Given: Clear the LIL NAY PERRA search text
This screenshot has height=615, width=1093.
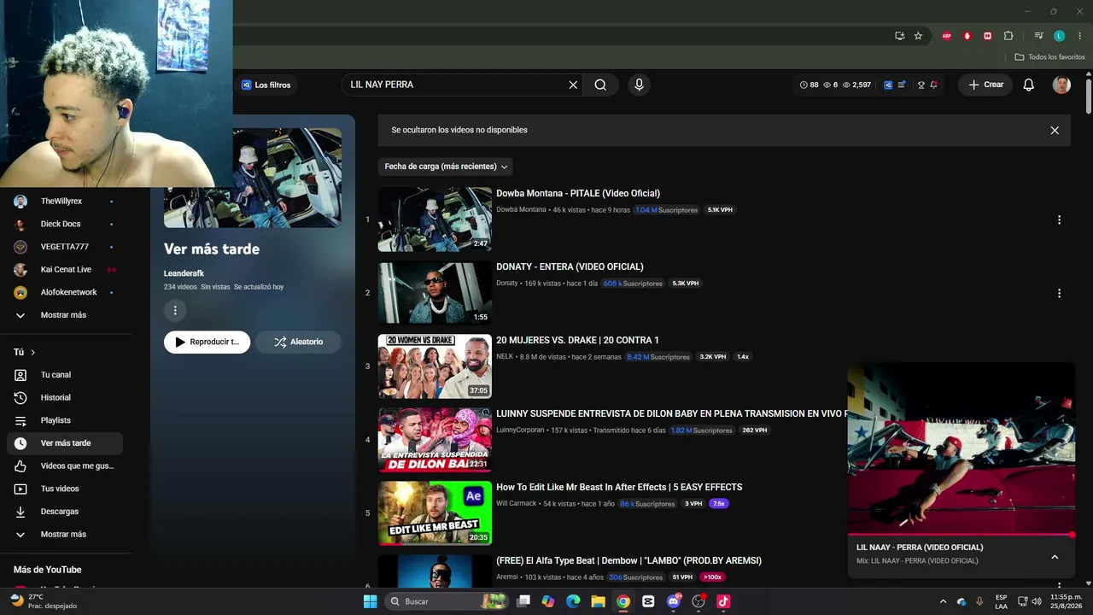Looking at the screenshot, I should click(573, 85).
